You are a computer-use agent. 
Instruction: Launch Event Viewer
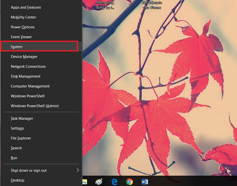coord(21,37)
